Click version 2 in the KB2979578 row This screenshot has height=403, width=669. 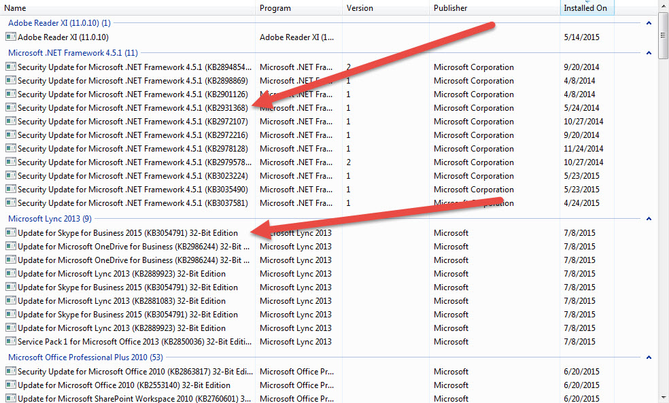[349, 162]
